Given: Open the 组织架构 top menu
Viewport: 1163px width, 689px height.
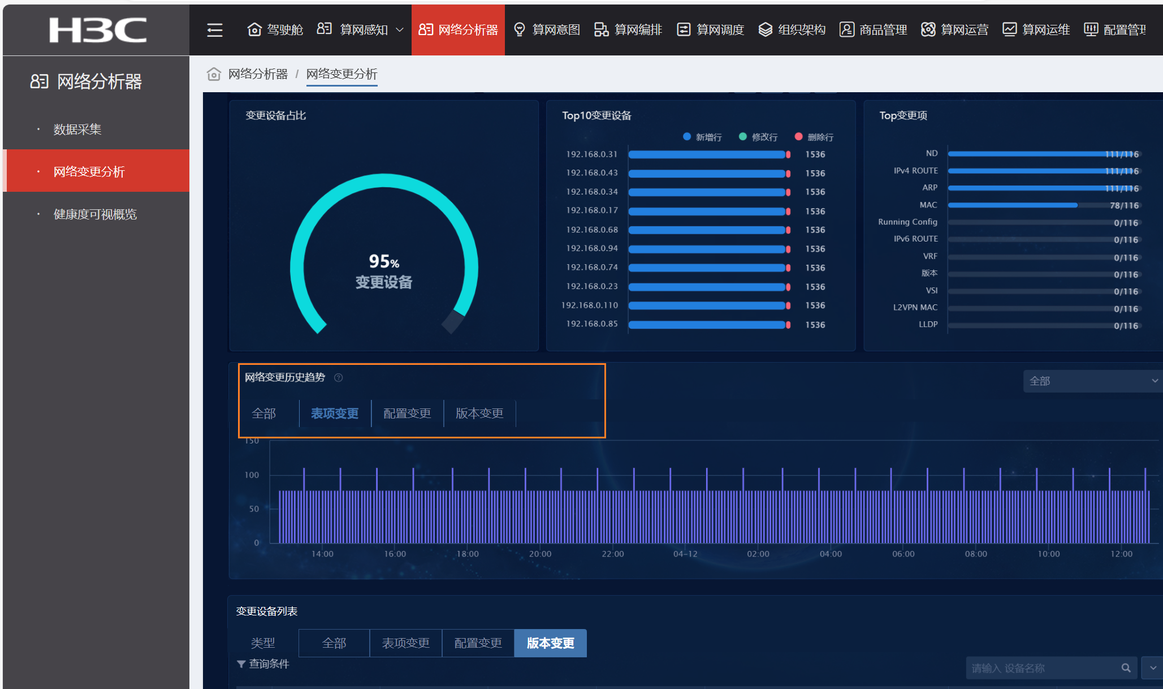Looking at the screenshot, I should click(792, 29).
